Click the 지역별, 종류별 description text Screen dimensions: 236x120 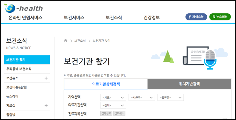(95, 75)
